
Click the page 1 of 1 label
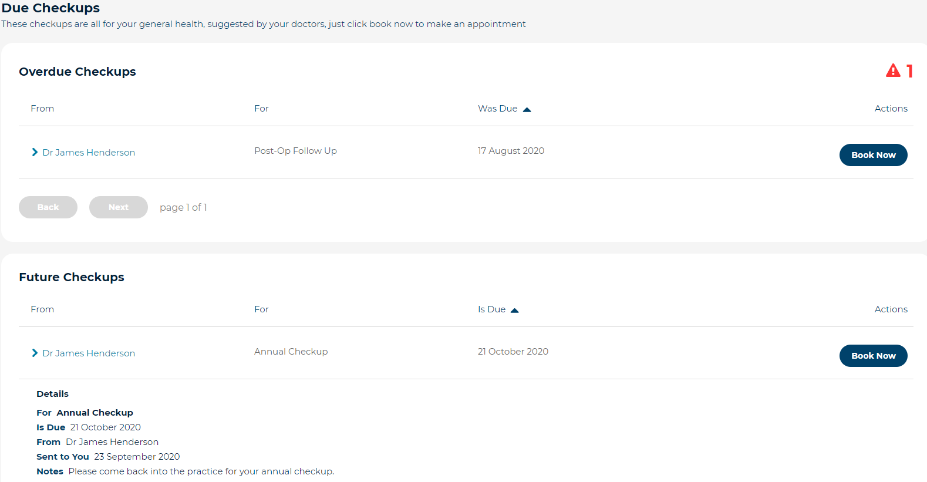point(183,207)
